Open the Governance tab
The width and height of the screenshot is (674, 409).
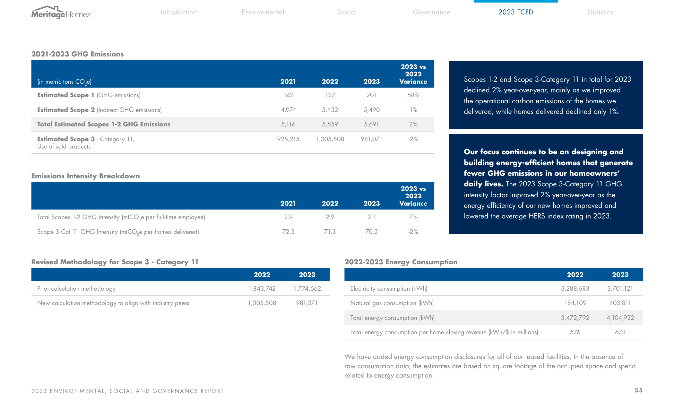click(431, 12)
